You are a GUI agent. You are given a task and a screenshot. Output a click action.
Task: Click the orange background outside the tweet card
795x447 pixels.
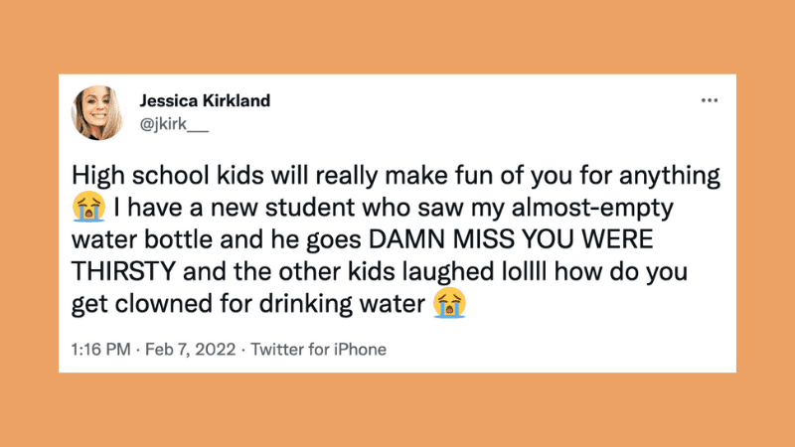397,412
